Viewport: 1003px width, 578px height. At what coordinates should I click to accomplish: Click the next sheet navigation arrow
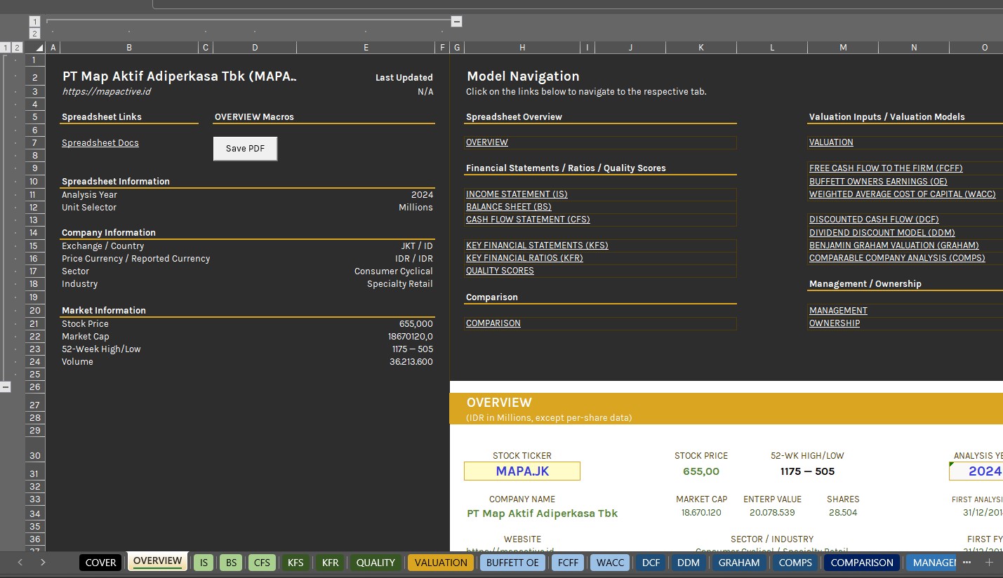pos(42,562)
